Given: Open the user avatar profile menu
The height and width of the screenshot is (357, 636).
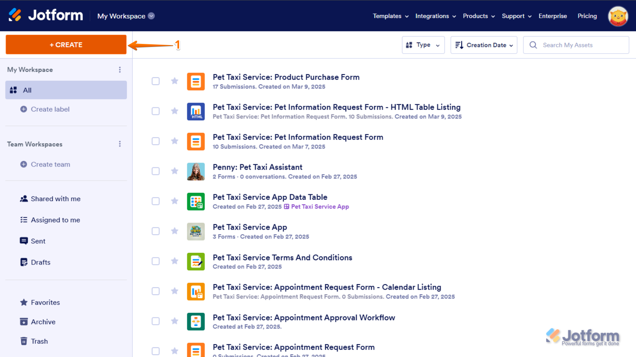Looking at the screenshot, I should click(x=618, y=16).
